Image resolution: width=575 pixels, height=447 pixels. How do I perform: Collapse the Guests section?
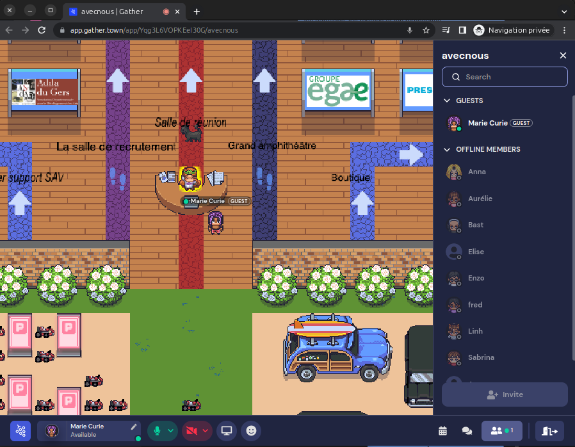pyautogui.click(x=447, y=101)
